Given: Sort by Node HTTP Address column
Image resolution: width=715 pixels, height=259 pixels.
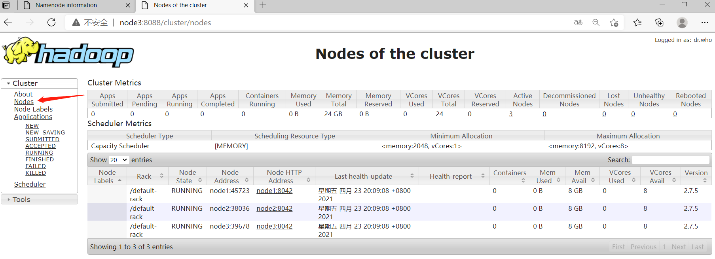Looking at the screenshot, I should [308, 180].
